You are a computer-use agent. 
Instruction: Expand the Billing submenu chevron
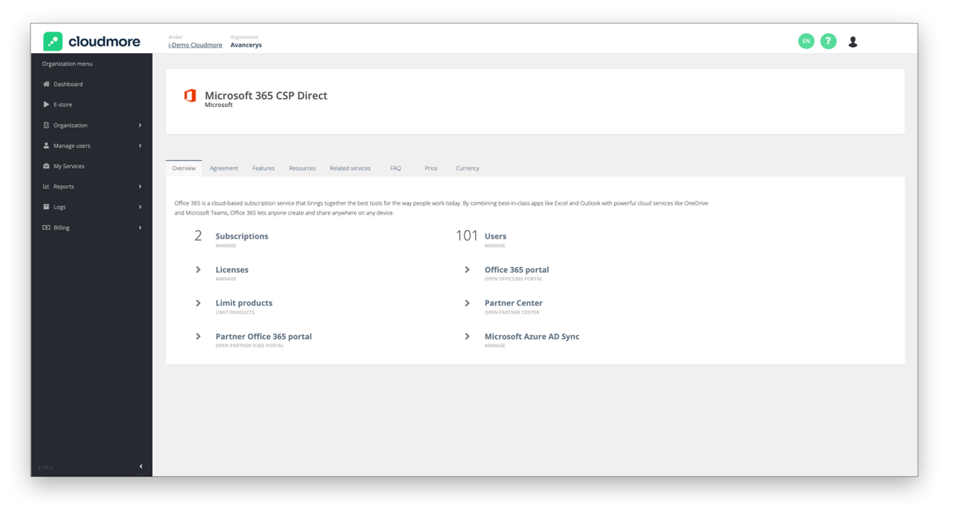[140, 227]
